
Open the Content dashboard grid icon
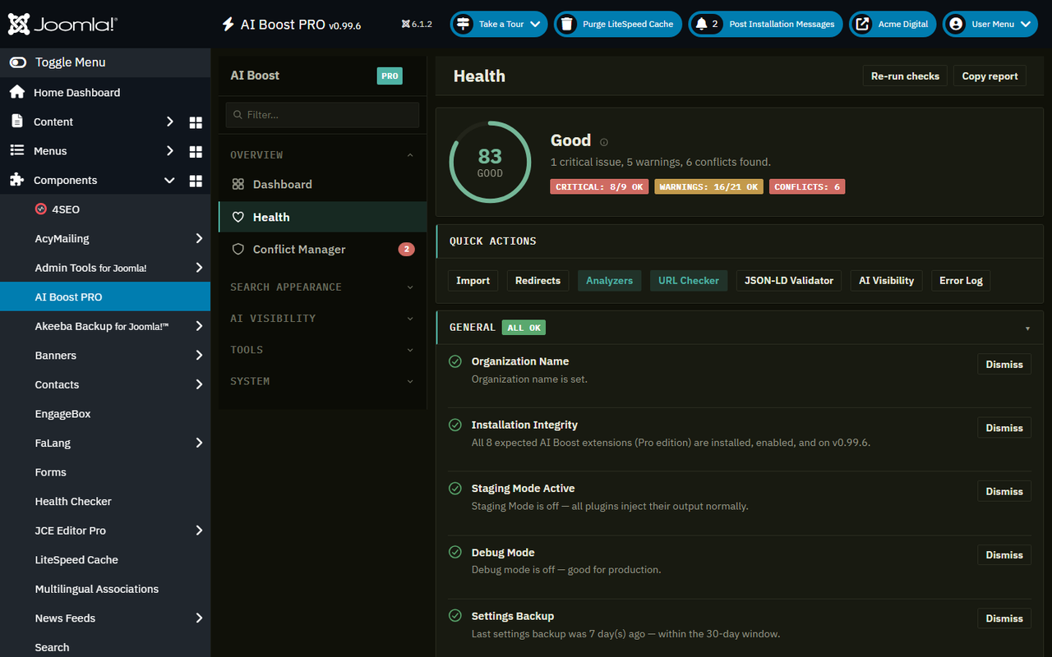(x=196, y=122)
